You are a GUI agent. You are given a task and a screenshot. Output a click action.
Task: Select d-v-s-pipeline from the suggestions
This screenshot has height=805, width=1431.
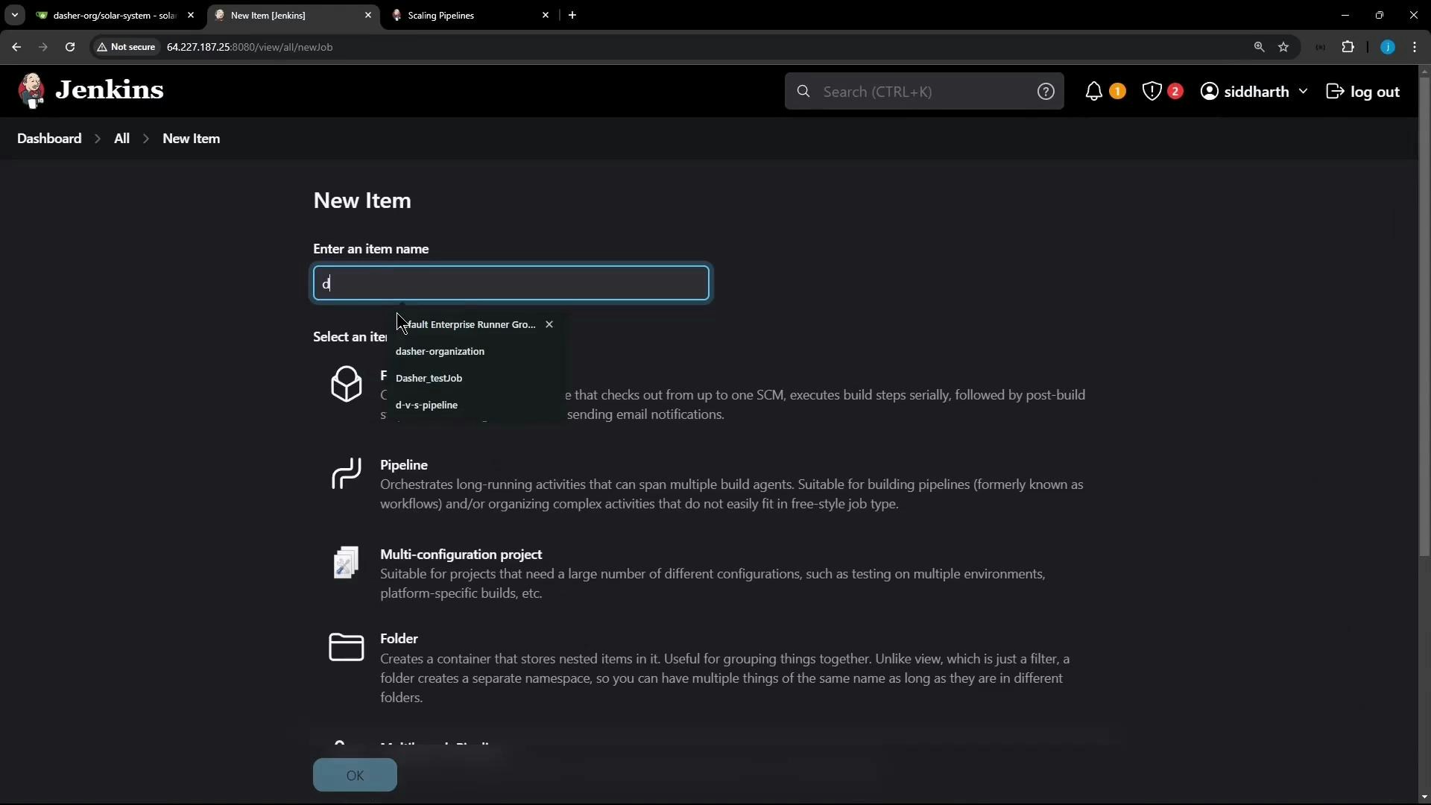coord(426,405)
